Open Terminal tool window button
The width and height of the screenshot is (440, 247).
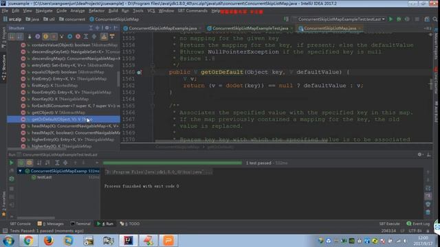[x=80, y=224]
